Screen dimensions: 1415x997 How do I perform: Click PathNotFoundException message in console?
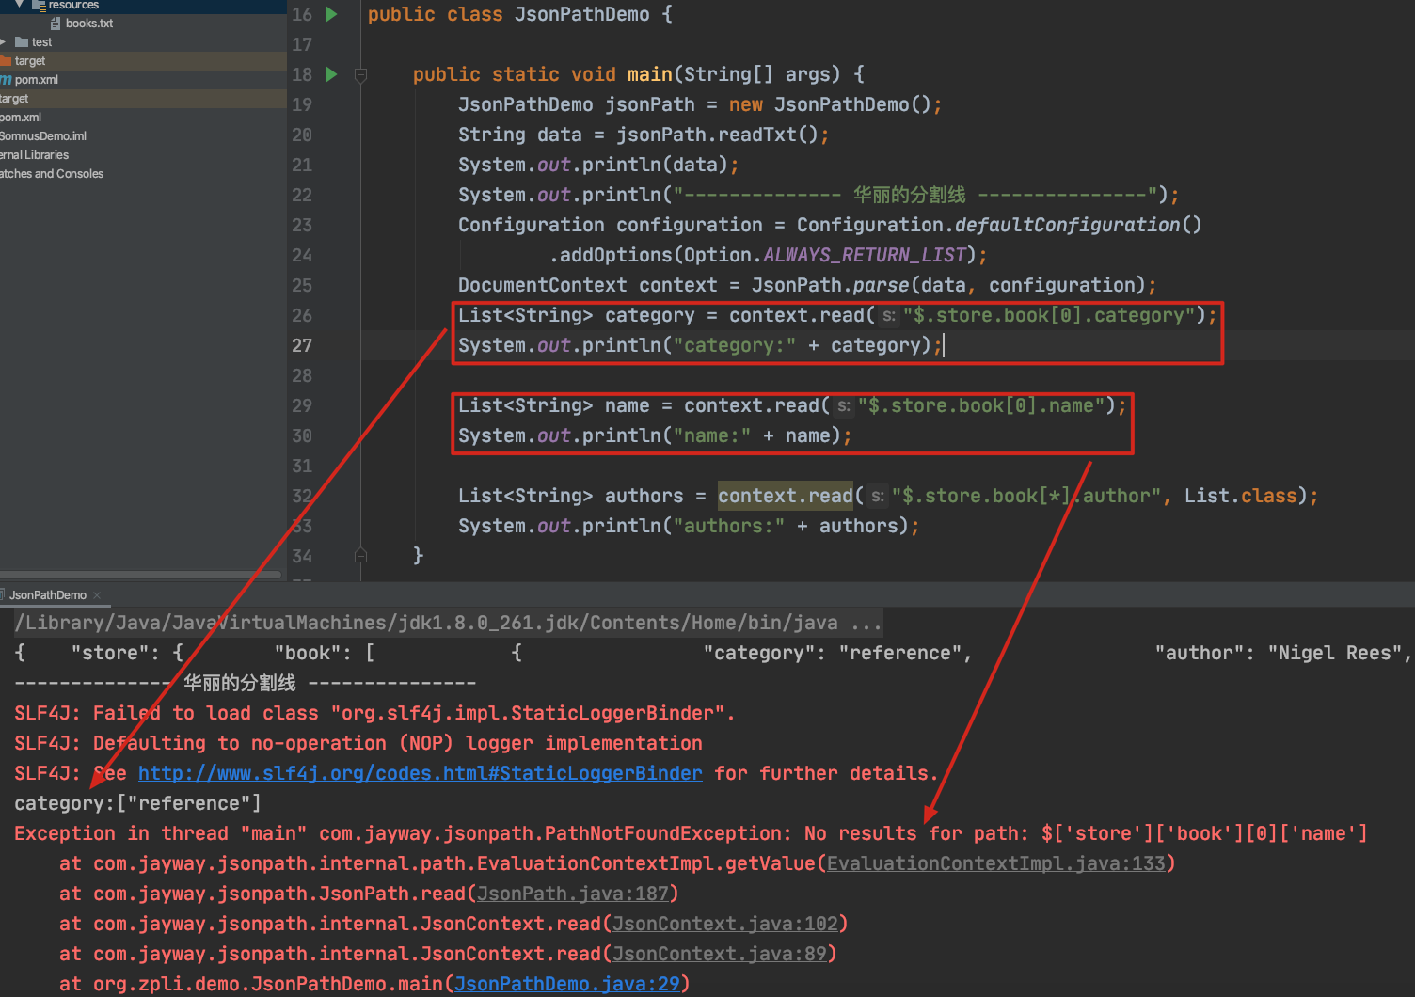[x=691, y=833]
